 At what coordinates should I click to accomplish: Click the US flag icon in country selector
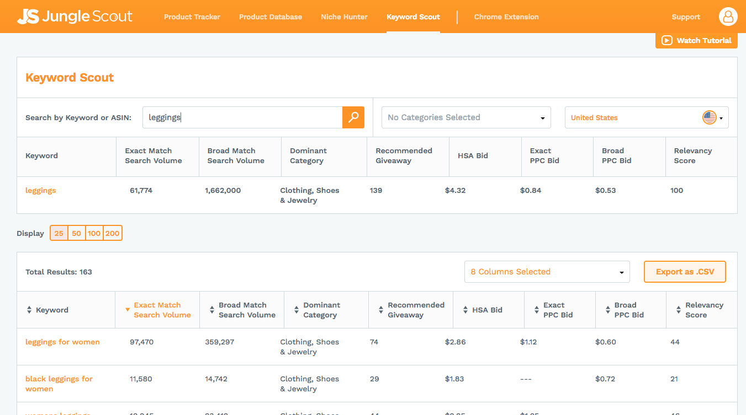(710, 117)
